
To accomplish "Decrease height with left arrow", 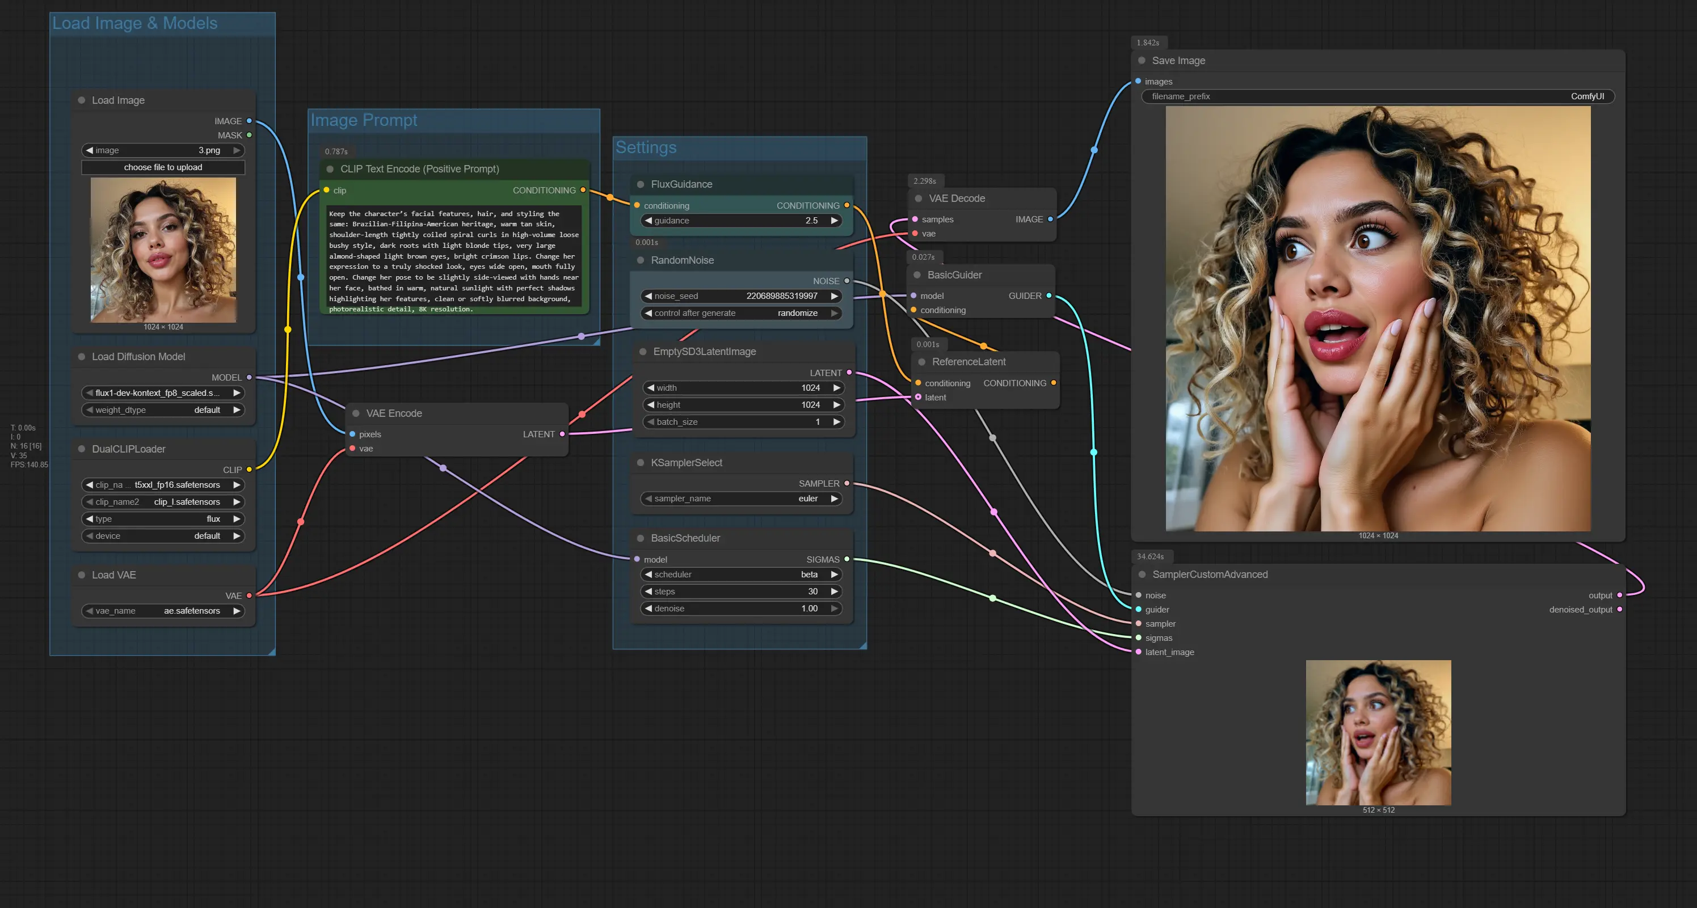I will pos(650,405).
